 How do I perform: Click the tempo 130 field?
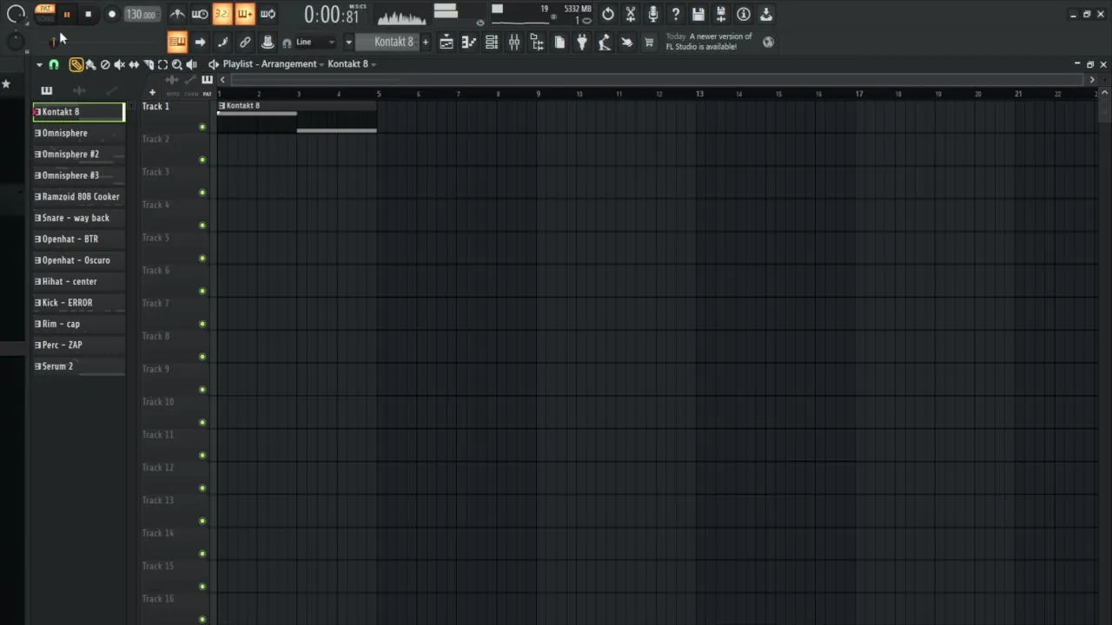click(x=142, y=14)
